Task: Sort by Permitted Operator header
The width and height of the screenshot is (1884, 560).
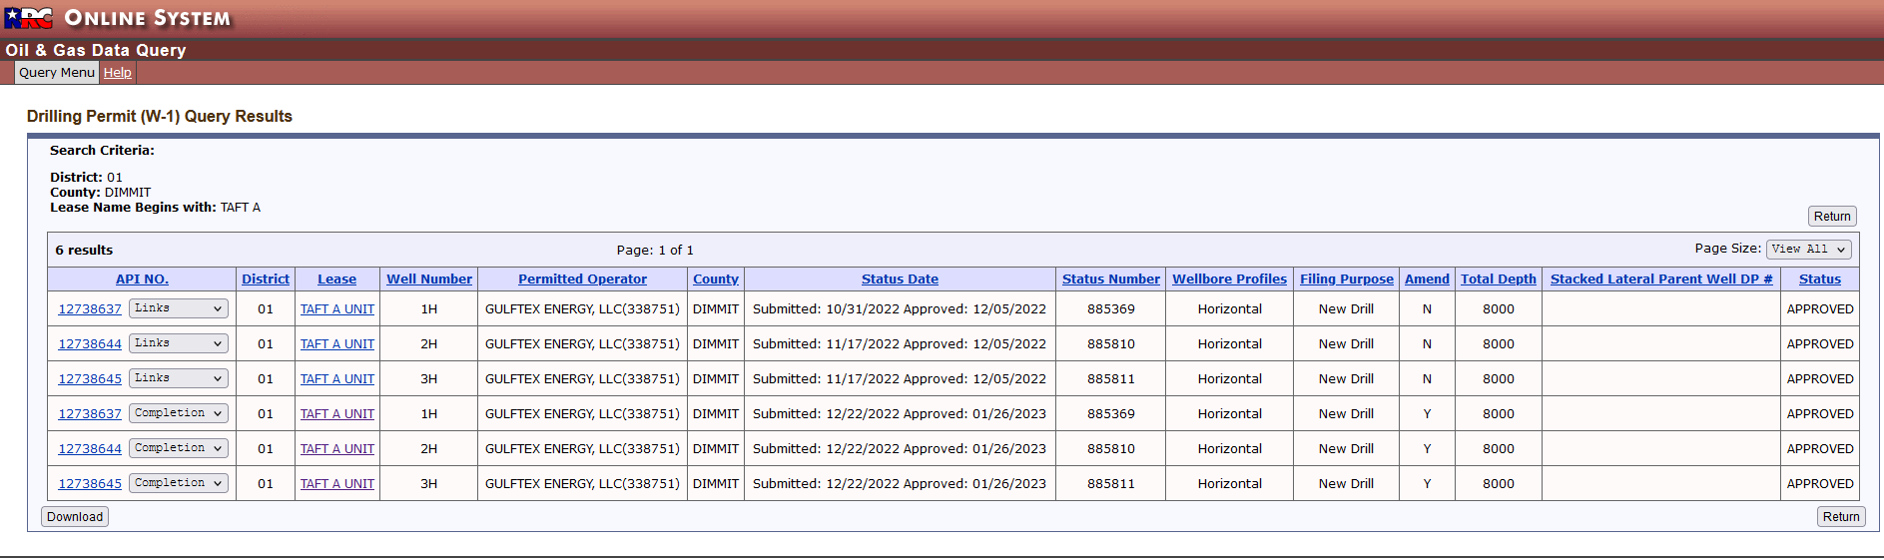Action: pyautogui.click(x=582, y=280)
